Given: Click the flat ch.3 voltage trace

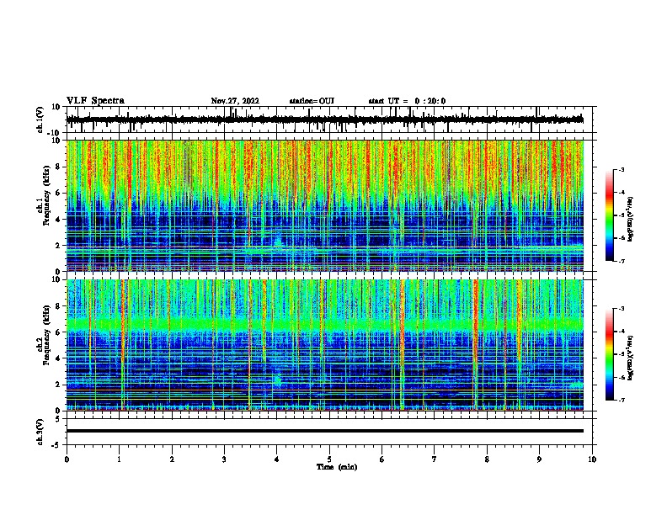Looking at the screenshot, I should pyautogui.click(x=325, y=431).
